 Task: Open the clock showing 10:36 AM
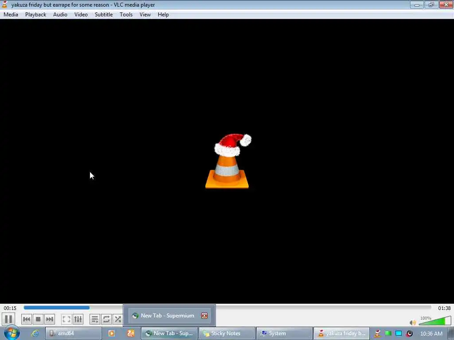(x=431, y=334)
